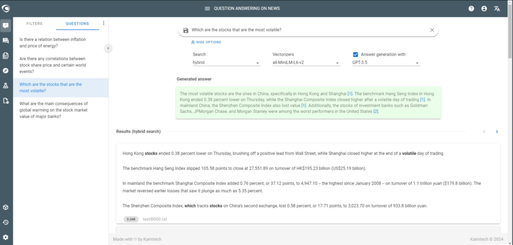Open the settings gear in sidebar
The width and height of the screenshot is (513, 245).
tap(6, 237)
